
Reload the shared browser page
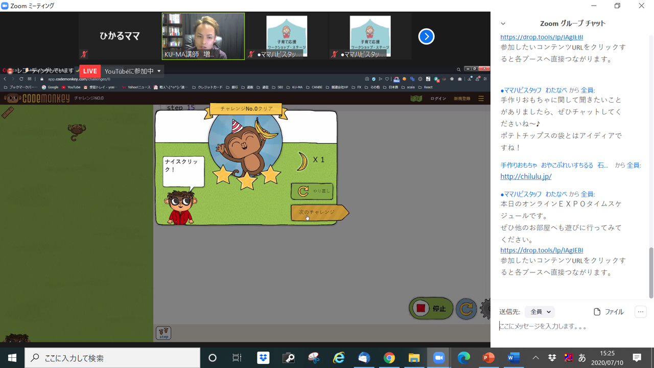pyautogui.click(x=21, y=79)
